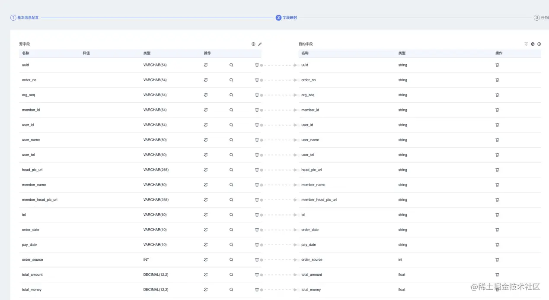
Task: Delete the source user_id field
Action: pyautogui.click(x=257, y=125)
